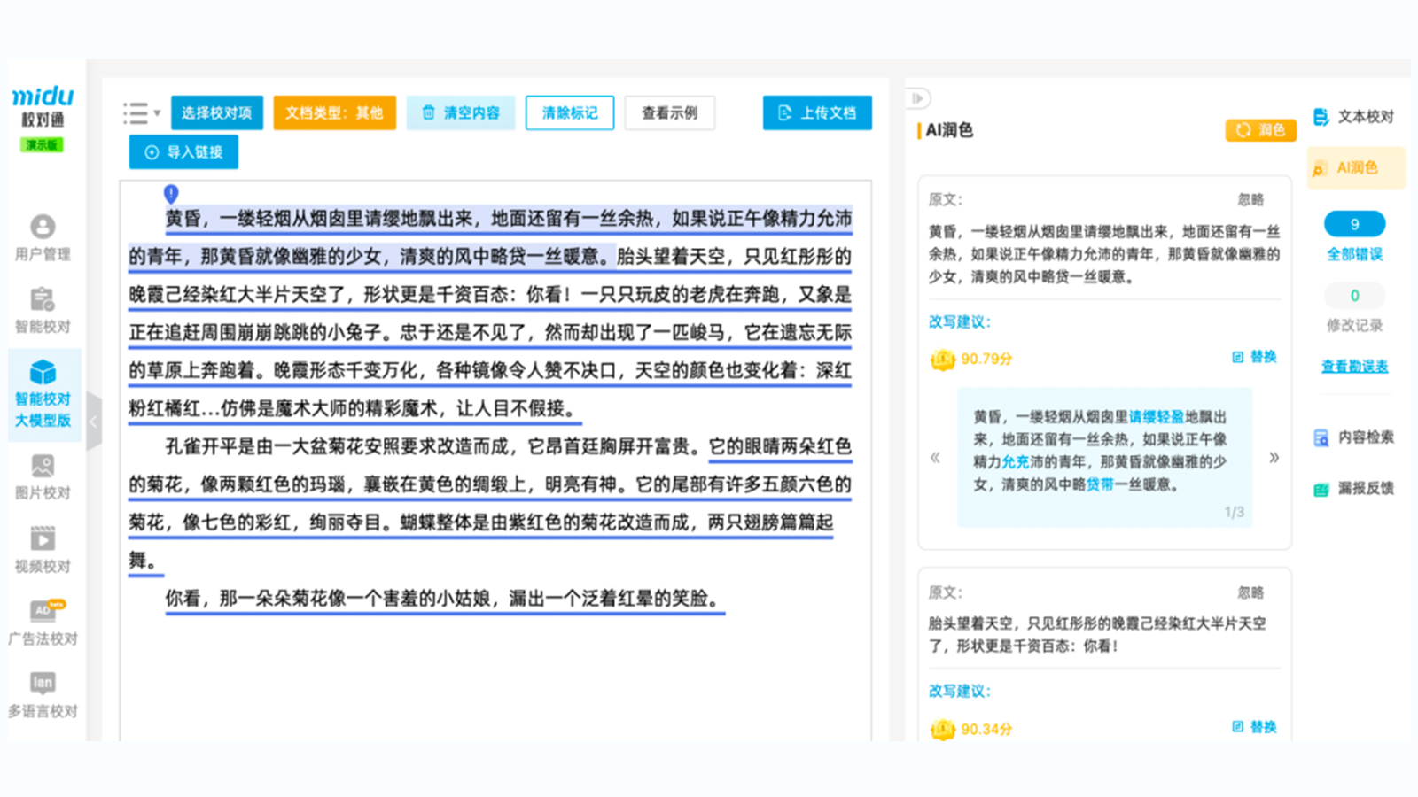Image resolution: width=1418 pixels, height=797 pixels.
Task: Collapse the left sidebar with edge handle
Action: tap(94, 422)
